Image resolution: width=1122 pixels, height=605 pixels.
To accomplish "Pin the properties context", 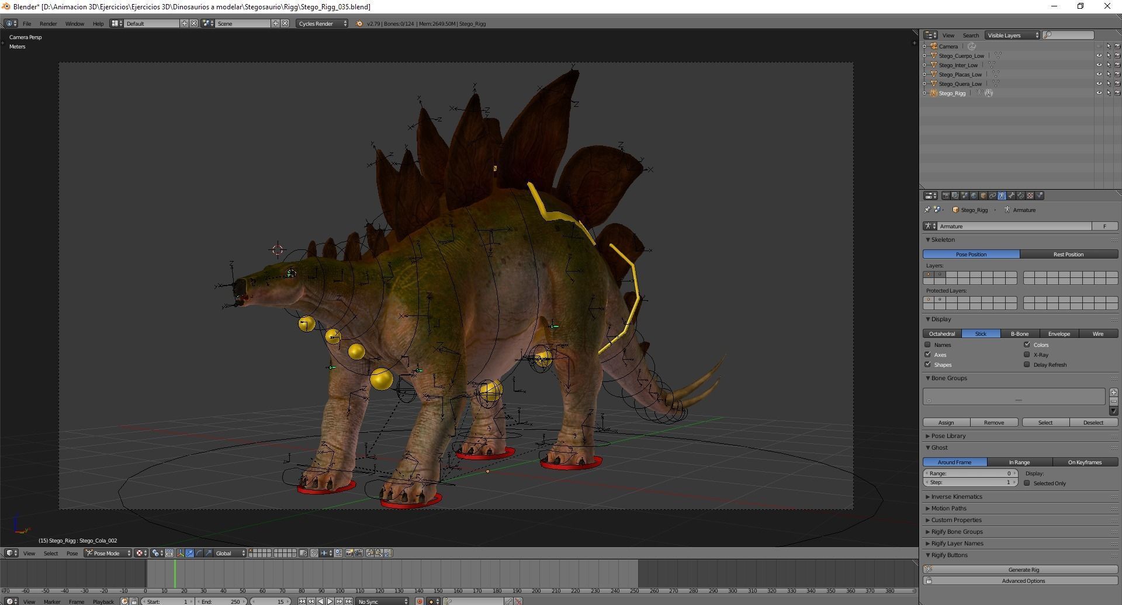I will 927,210.
